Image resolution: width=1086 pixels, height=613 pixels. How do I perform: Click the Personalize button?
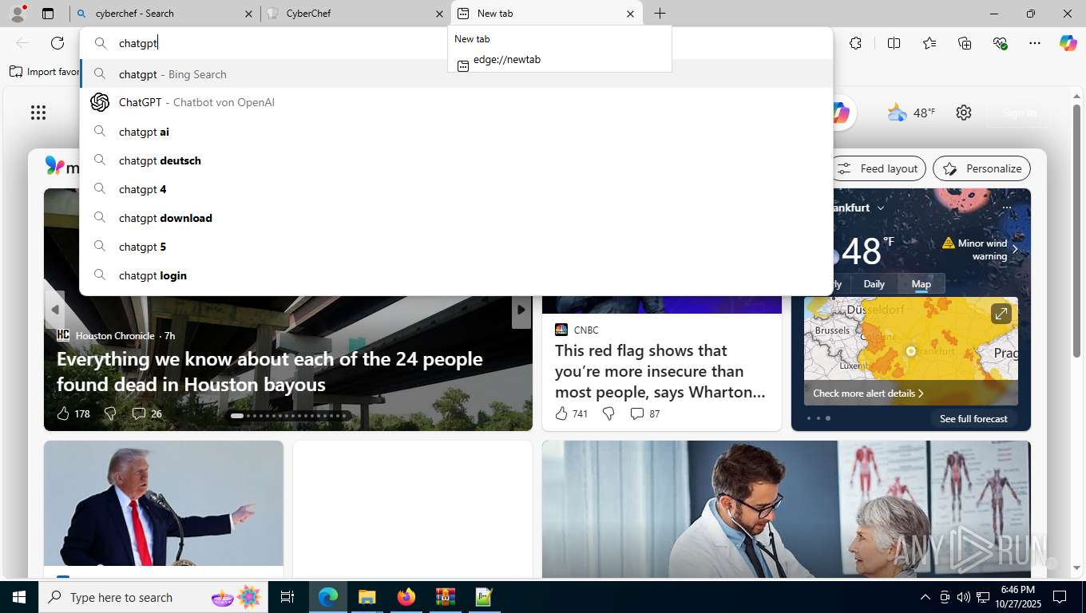pos(982,168)
